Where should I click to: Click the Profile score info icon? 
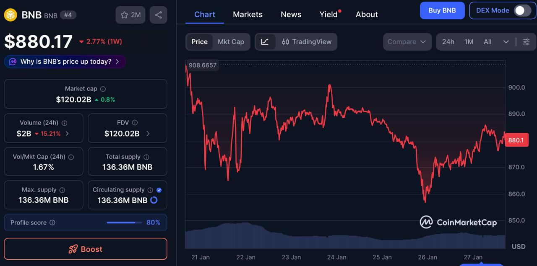point(52,222)
